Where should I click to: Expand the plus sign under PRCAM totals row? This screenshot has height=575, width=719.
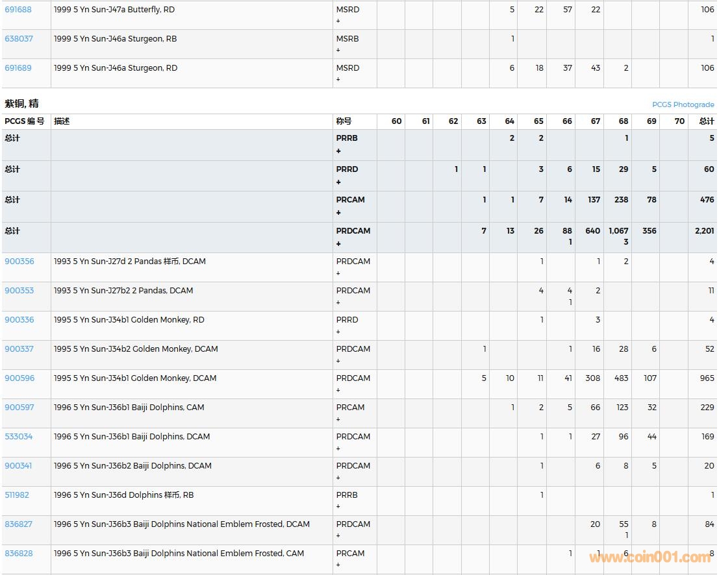pyautogui.click(x=338, y=213)
